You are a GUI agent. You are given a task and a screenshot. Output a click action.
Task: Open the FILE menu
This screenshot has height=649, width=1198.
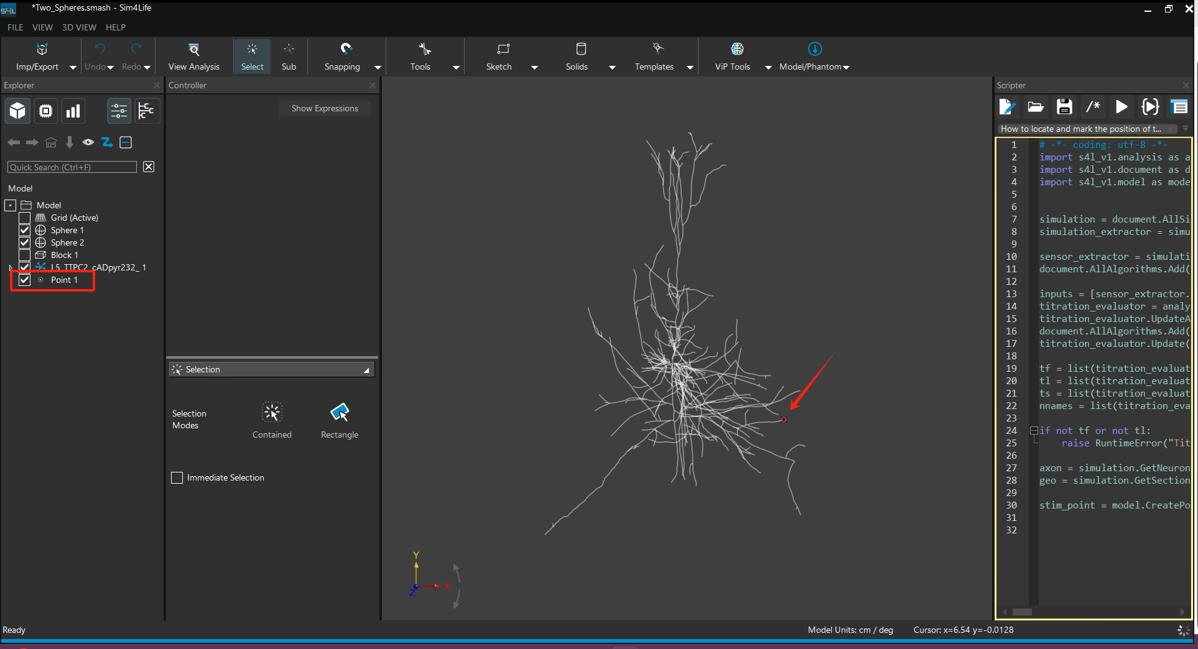click(x=15, y=27)
